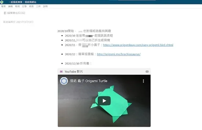This screenshot has height=130, width=202.
Task: Open the three-dot video options menu
Action: [x=143, y=81]
